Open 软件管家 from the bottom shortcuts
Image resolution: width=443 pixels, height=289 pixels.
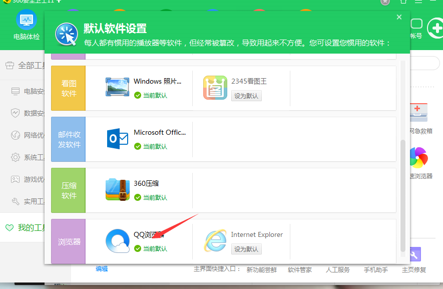[299, 269]
